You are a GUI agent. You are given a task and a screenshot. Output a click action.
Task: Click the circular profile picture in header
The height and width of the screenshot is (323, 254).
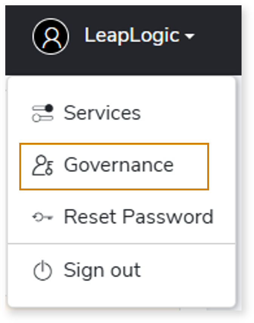[x=51, y=37]
